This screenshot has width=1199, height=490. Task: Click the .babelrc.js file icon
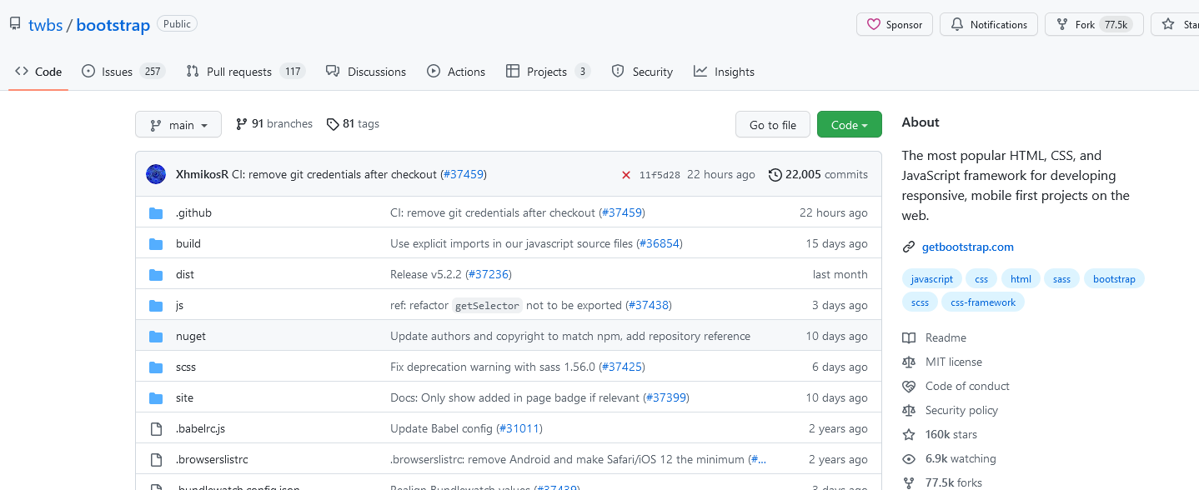tap(156, 428)
